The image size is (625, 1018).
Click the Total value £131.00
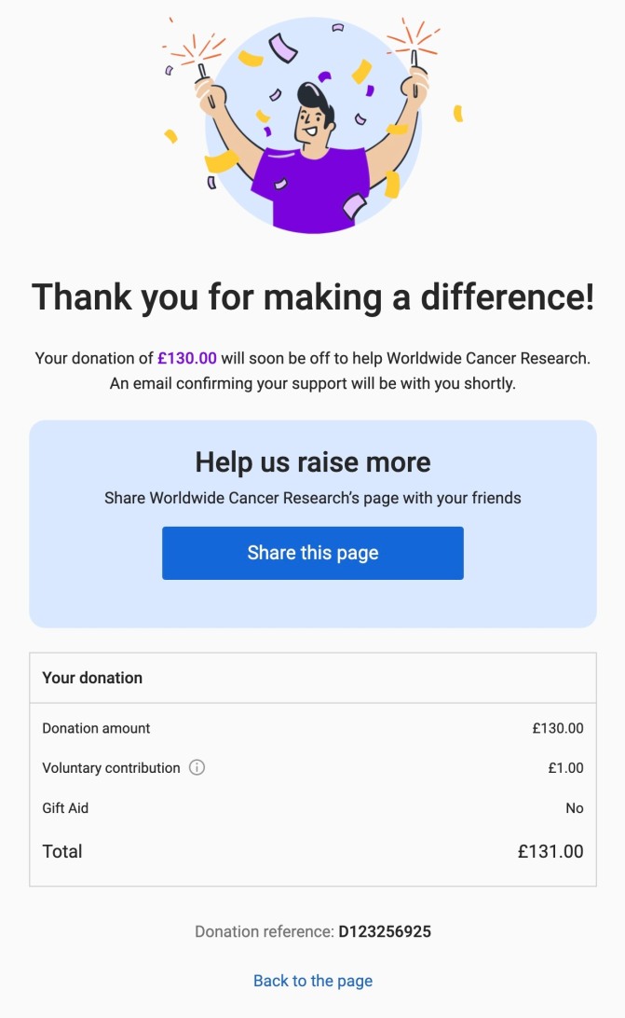coord(550,851)
